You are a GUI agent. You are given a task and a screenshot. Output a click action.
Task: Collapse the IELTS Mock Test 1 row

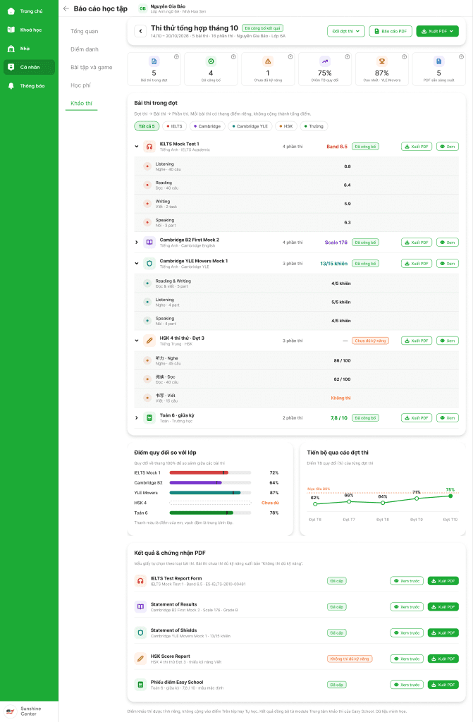137,147
